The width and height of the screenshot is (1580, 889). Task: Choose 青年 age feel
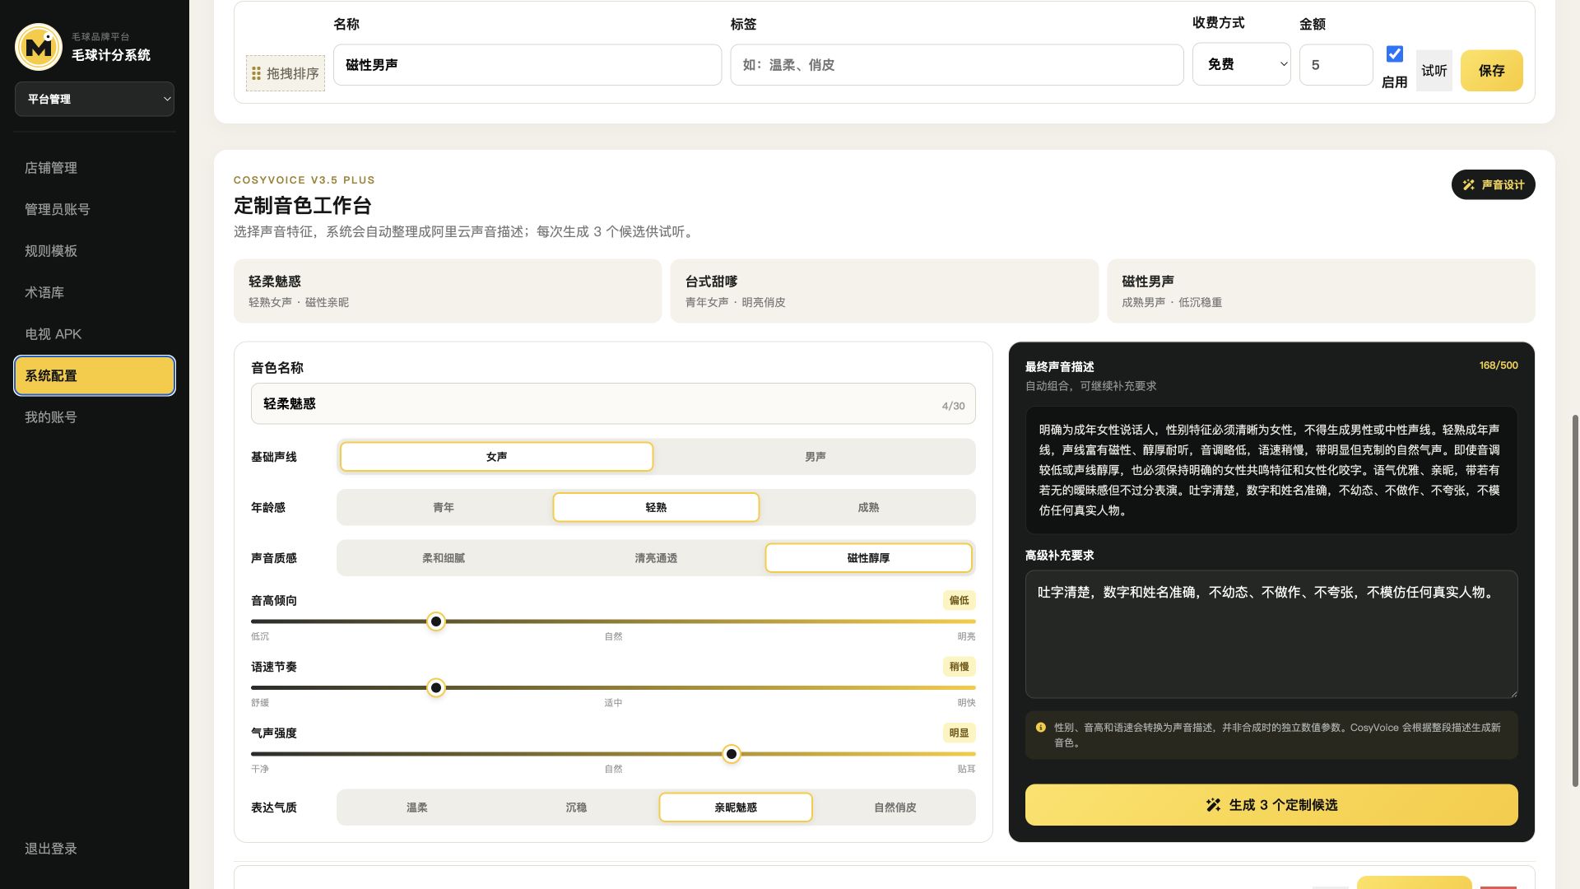point(444,508)
